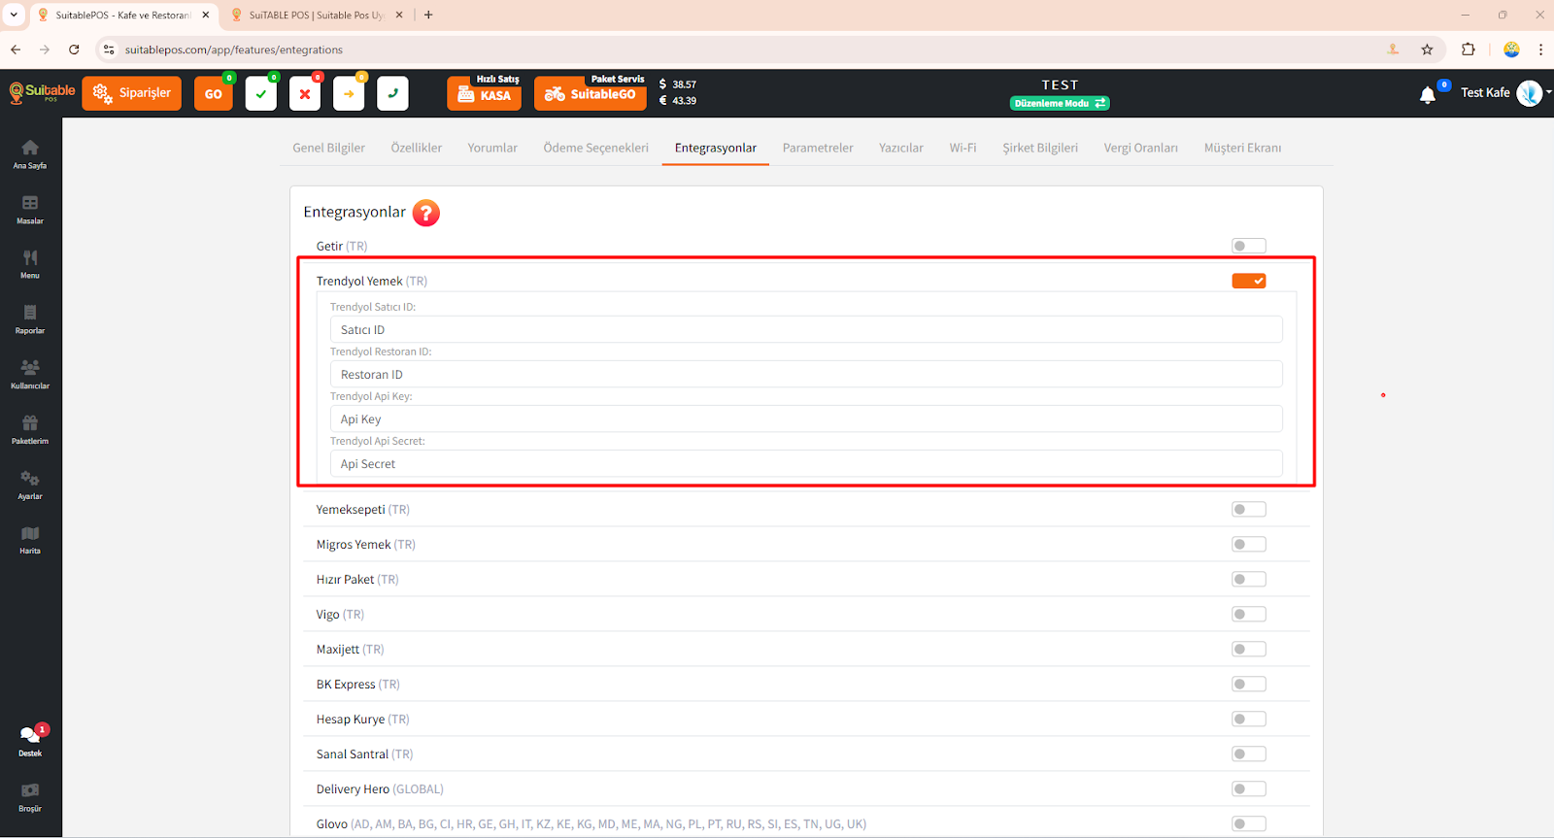Open the Chrome tab search dropdown
Screen dimensions: 1554x838
pos(14,15)
